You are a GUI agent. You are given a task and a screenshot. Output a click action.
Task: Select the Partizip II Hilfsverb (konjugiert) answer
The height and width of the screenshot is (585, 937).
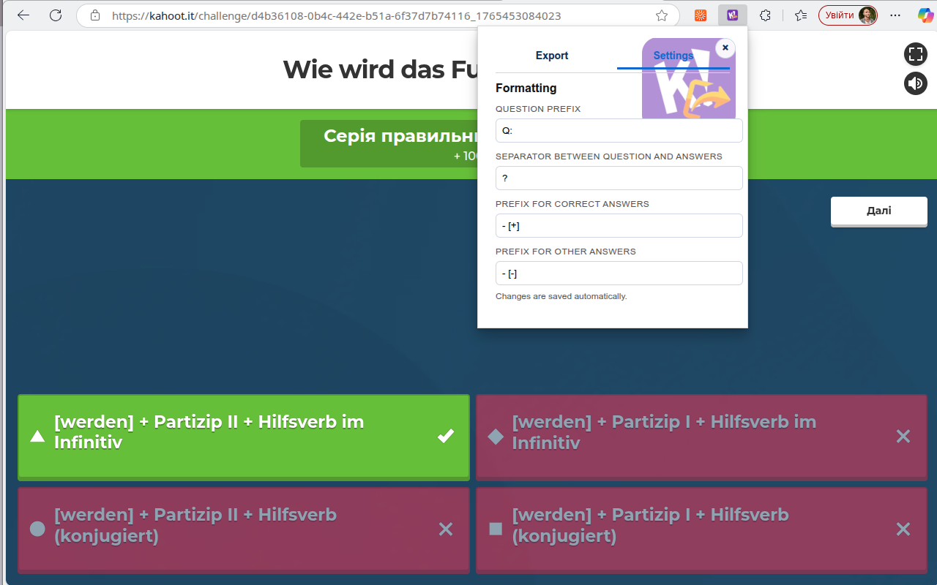244,529
